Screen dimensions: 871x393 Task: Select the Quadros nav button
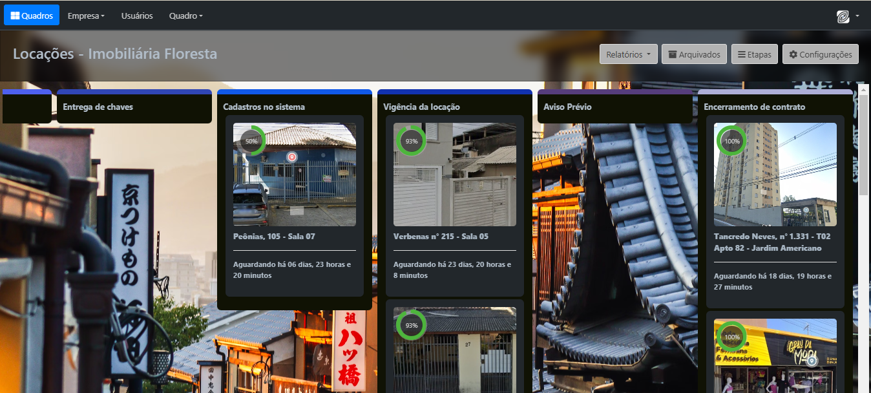[32, 16]
